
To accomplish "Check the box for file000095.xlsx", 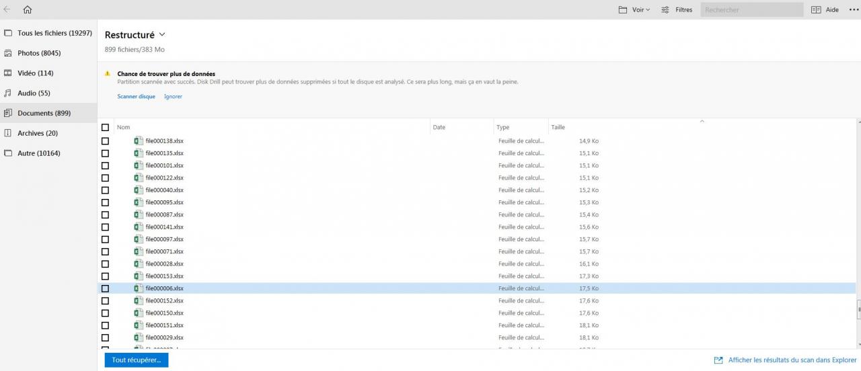I will click(105, 202).
